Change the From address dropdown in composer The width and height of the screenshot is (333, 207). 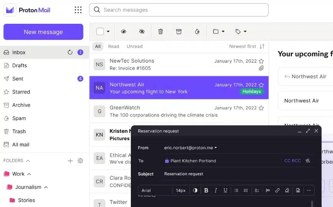[x=190, y=148]
